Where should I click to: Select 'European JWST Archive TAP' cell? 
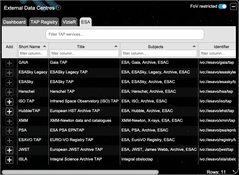(84, 149)
